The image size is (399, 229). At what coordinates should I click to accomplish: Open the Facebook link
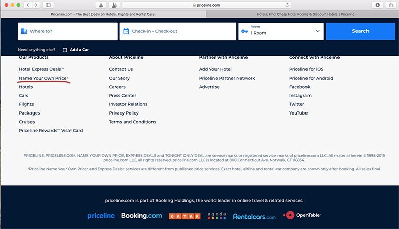click(299, 87)
